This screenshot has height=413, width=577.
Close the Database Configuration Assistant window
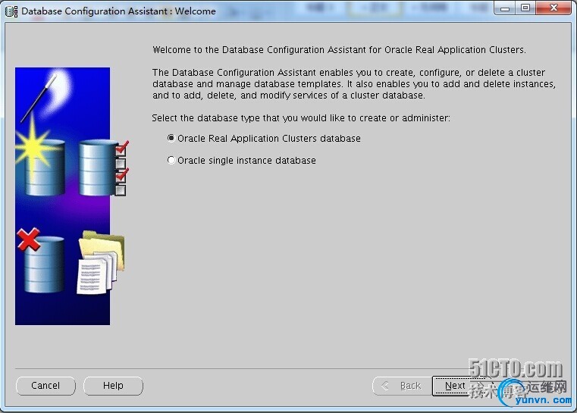coord(553,8)
